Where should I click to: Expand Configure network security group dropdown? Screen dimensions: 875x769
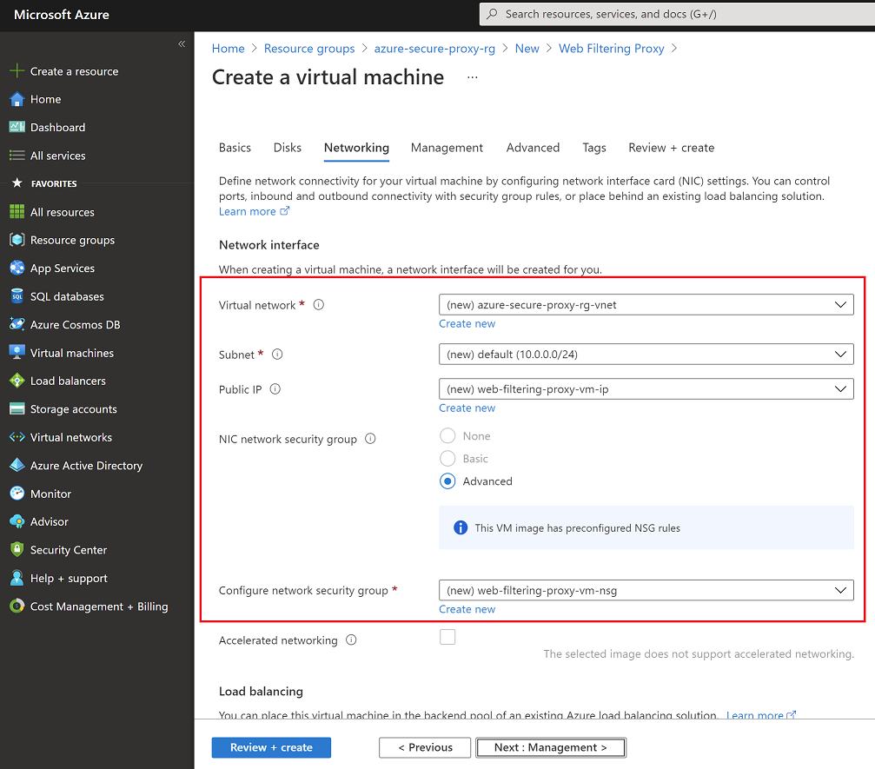coord(646,591)
